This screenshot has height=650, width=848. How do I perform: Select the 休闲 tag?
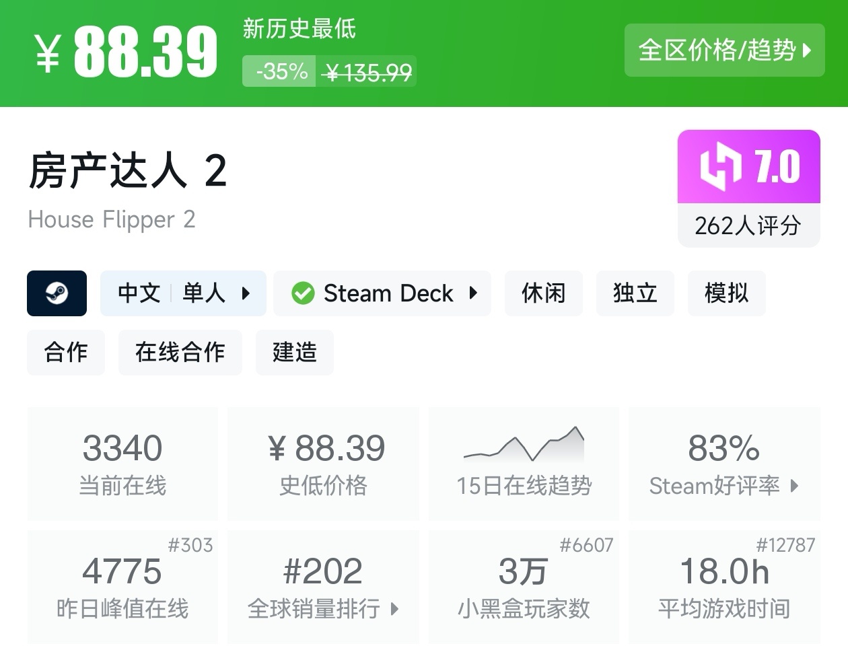click(x=543, y=293)
